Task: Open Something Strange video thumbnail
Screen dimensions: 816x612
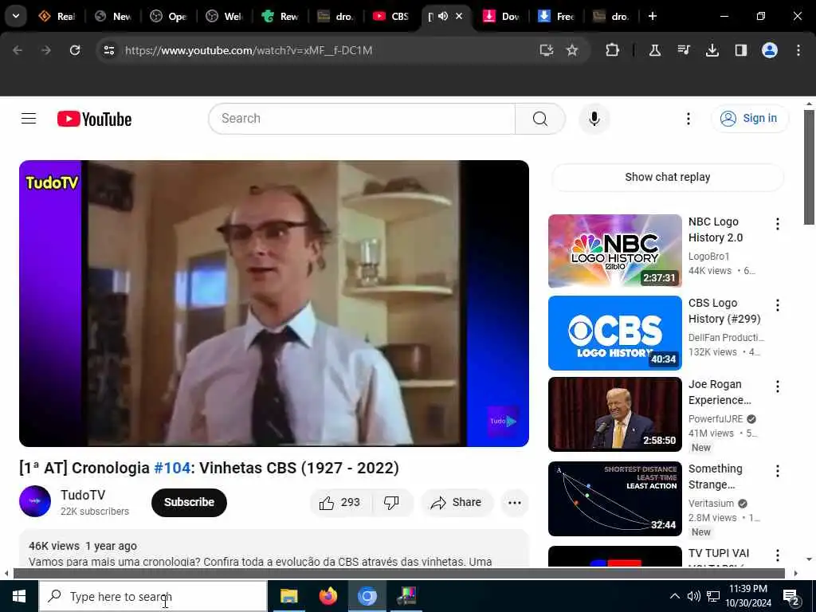Action: click(614, 499)
